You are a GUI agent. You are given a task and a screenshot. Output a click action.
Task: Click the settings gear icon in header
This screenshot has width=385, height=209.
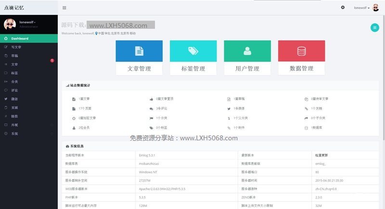(x=343, y=8)
